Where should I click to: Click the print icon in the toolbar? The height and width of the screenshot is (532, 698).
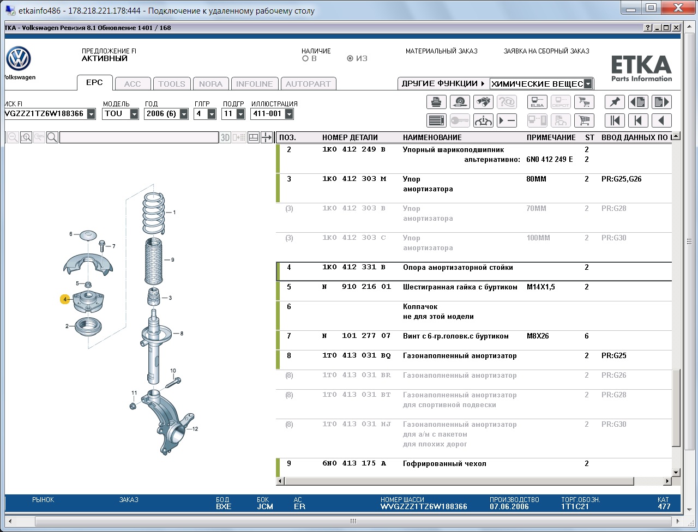(436, 102)
